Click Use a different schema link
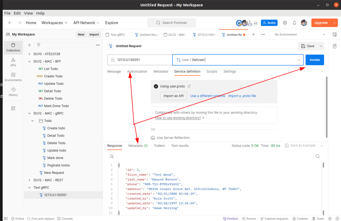This screenshot has width=341, height=221. tap(208, 96)
